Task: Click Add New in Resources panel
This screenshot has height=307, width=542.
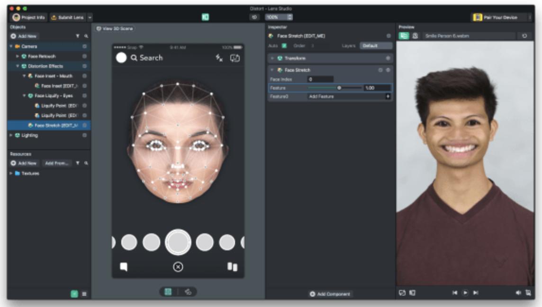Action: point(24,163)
